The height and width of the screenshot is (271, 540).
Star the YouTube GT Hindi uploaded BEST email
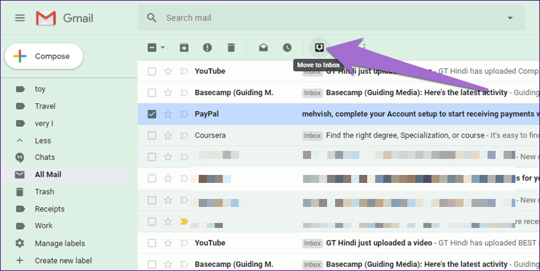(x=168, y=243)
